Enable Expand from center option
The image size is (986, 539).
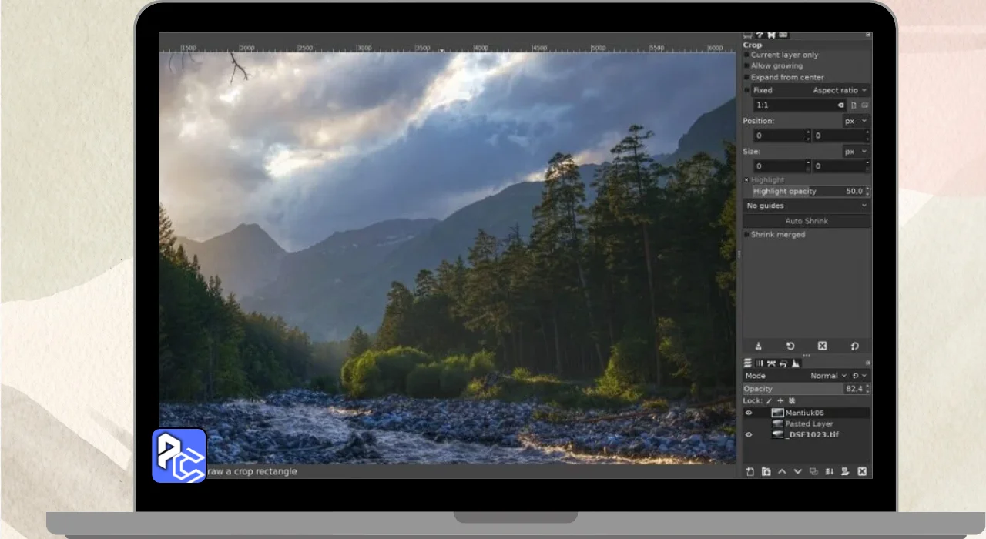pos(746,78)
